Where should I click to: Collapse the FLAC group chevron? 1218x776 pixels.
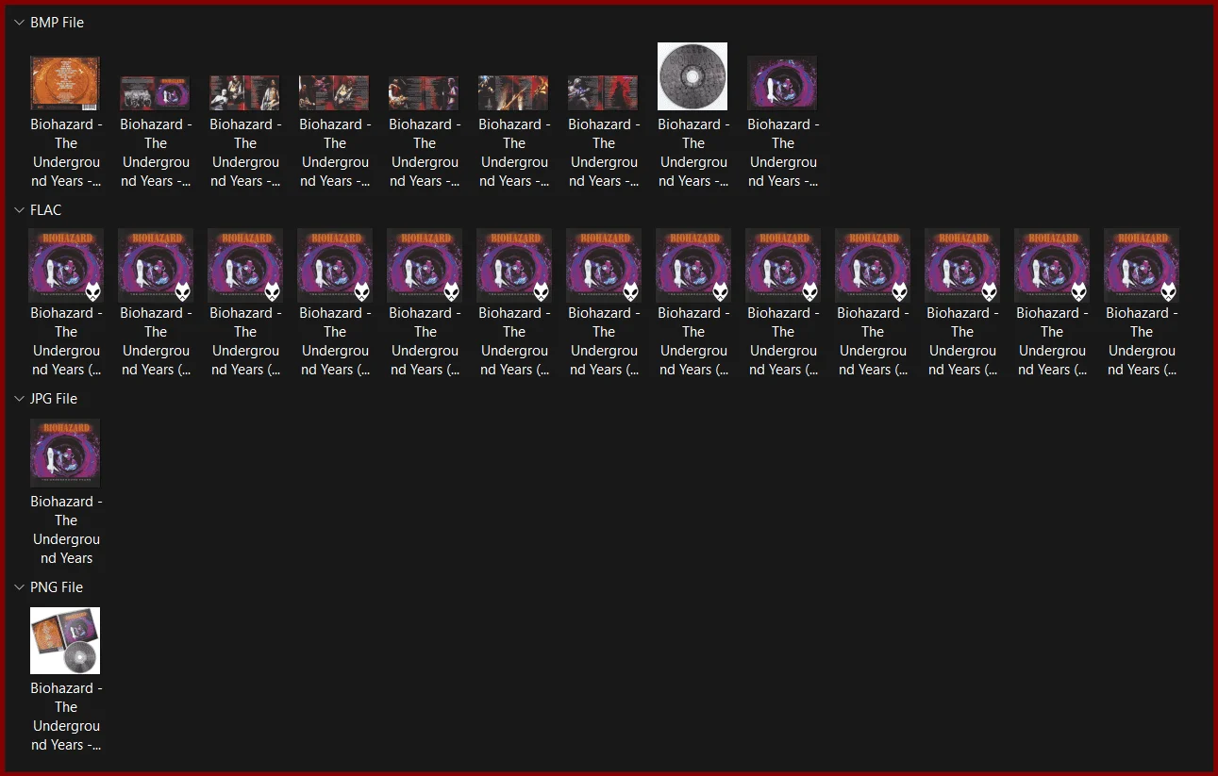tap(19, 210)
